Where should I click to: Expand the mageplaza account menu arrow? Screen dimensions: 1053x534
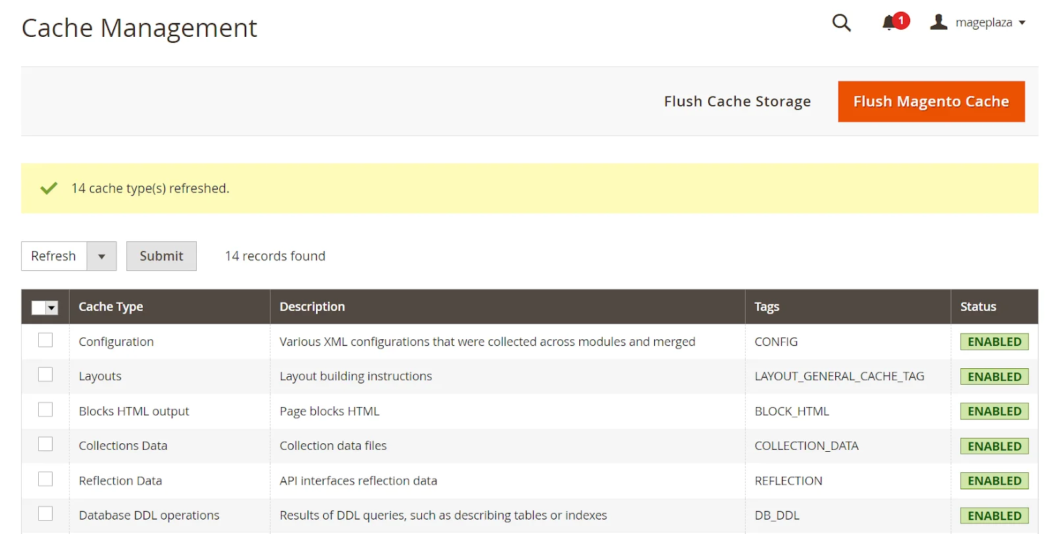(1022, 23)
